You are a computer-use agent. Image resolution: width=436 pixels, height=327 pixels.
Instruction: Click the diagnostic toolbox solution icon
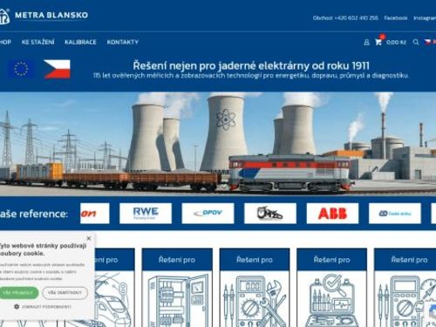click(332, 299)
